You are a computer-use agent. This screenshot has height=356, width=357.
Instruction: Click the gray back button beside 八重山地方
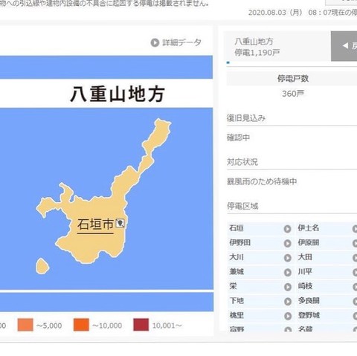tap(344, 46)
